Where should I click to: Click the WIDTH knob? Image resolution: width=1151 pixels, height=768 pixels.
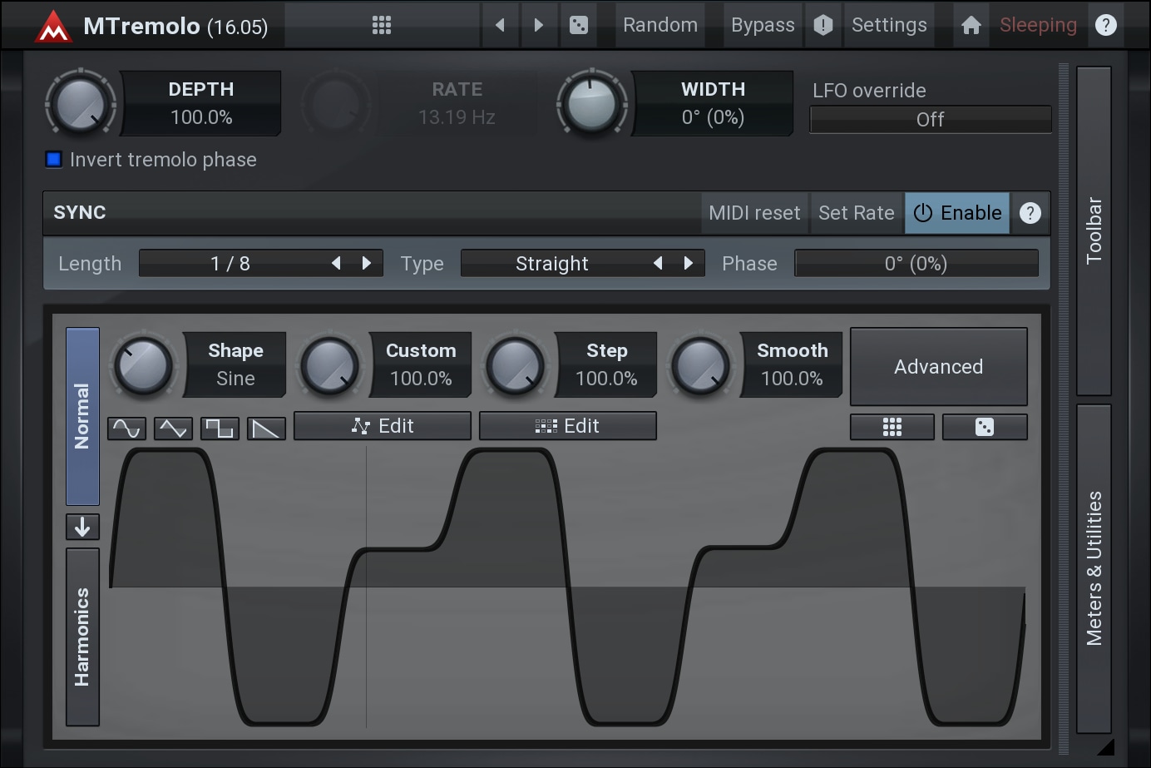click(x=592, y=104)
